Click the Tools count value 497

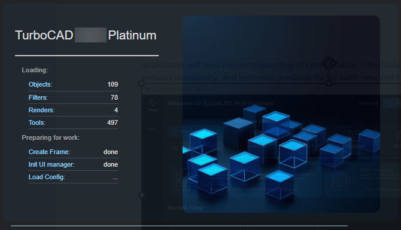click(113, 122)
